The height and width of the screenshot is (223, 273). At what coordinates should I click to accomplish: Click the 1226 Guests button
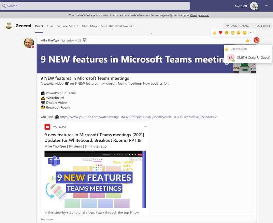click(x=262, y=26)
